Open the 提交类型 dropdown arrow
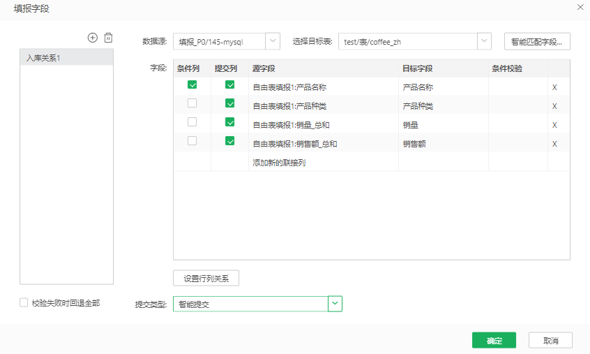Viewport: 590px width, 354px height. tap(335, 304)
